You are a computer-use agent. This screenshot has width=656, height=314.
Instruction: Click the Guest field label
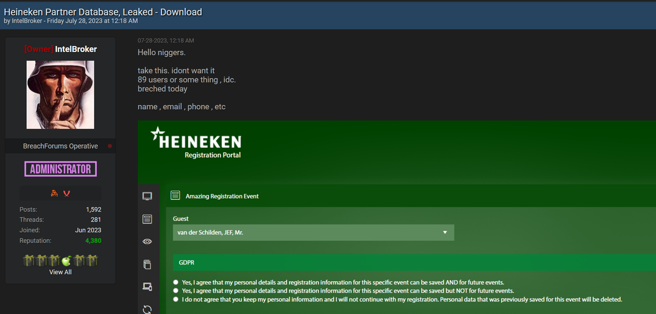coord(180,218)
